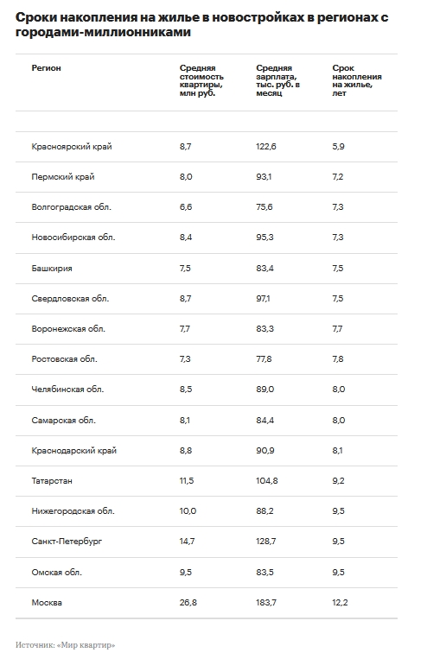Click the 'Срок накопления на жилье' header
Screen dimensions: 427x659
click(x=357, y=80)
